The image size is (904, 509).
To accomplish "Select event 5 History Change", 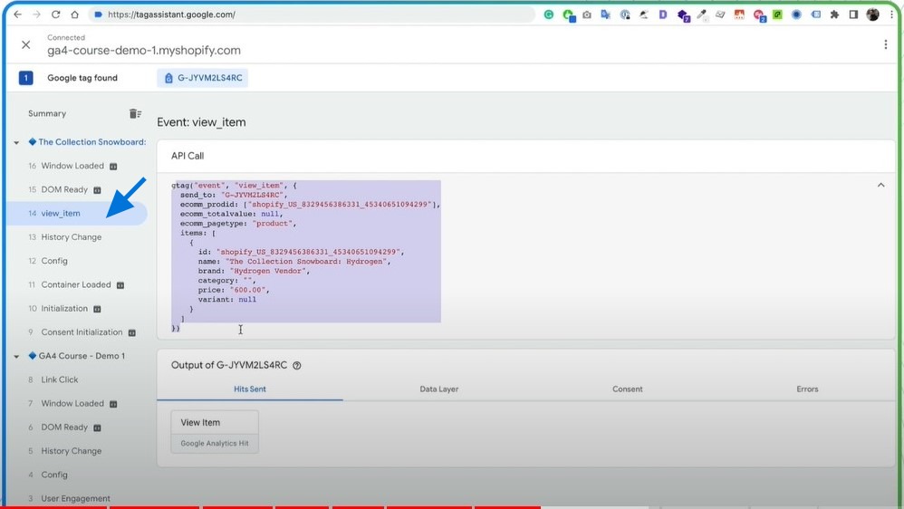I will [x=64, y=451].
